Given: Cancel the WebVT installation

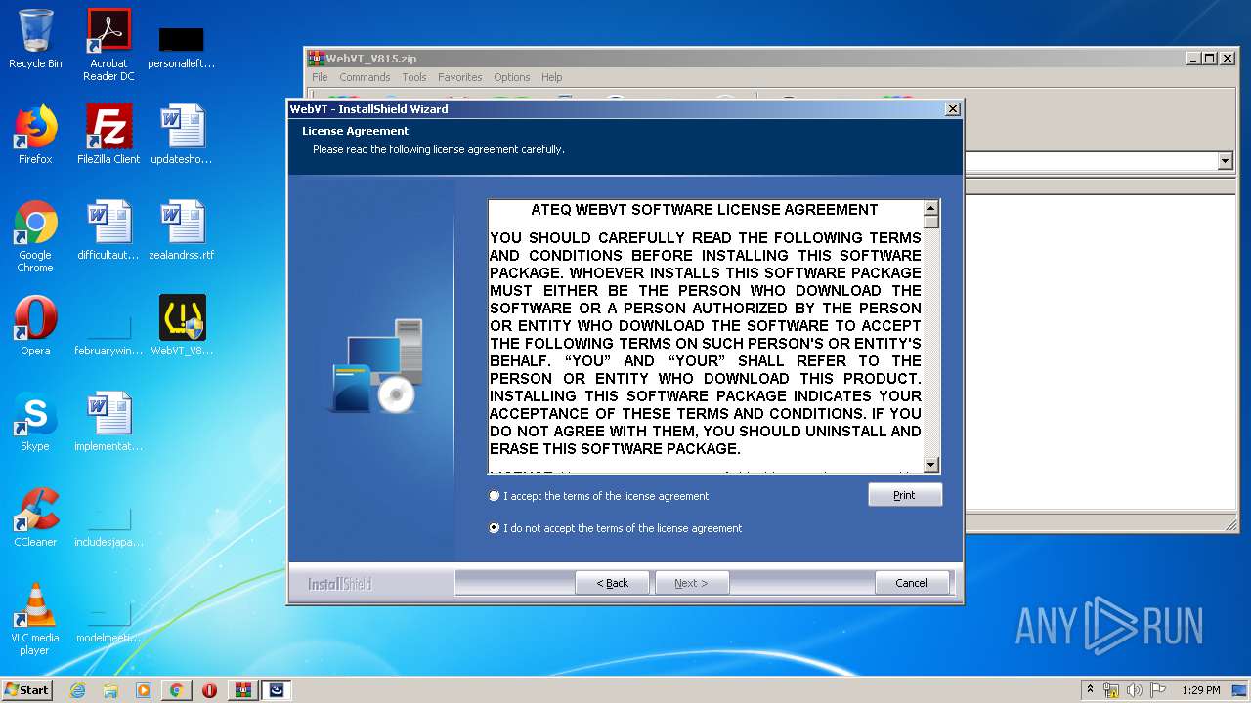Looking at the screenshot, I should click(x=911, y=583).
